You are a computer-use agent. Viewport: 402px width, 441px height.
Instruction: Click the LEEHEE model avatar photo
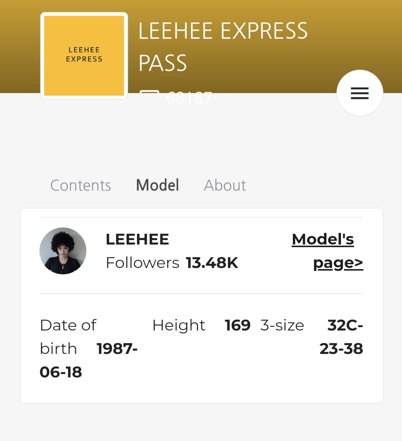click(x=63, y=251)
